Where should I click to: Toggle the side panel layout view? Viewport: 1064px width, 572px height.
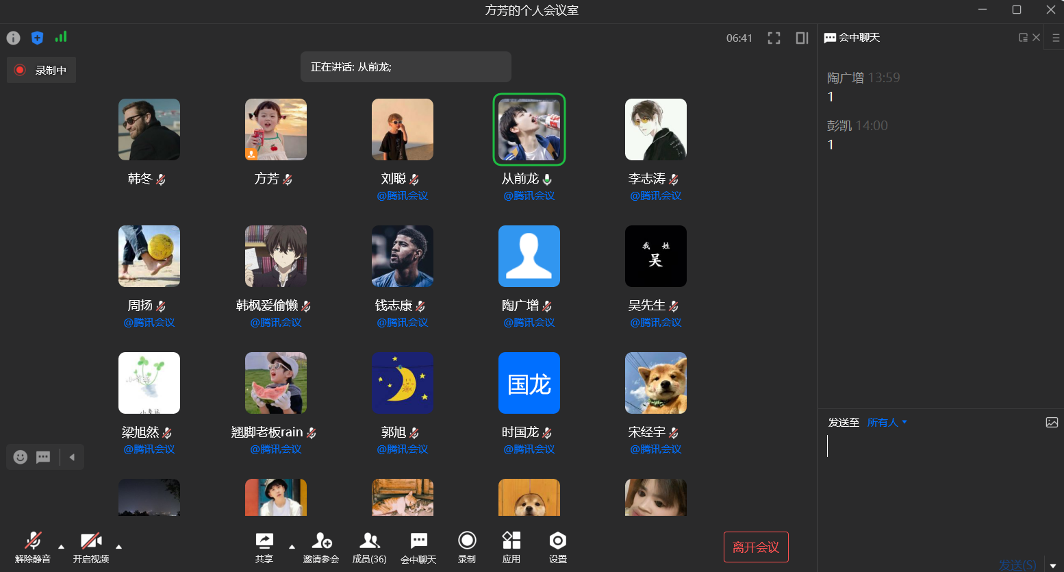click(x=802, y=38)
